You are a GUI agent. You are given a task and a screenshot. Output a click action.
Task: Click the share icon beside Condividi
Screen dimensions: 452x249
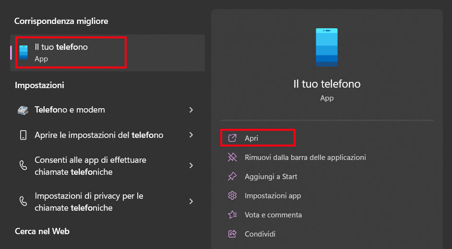232,234
